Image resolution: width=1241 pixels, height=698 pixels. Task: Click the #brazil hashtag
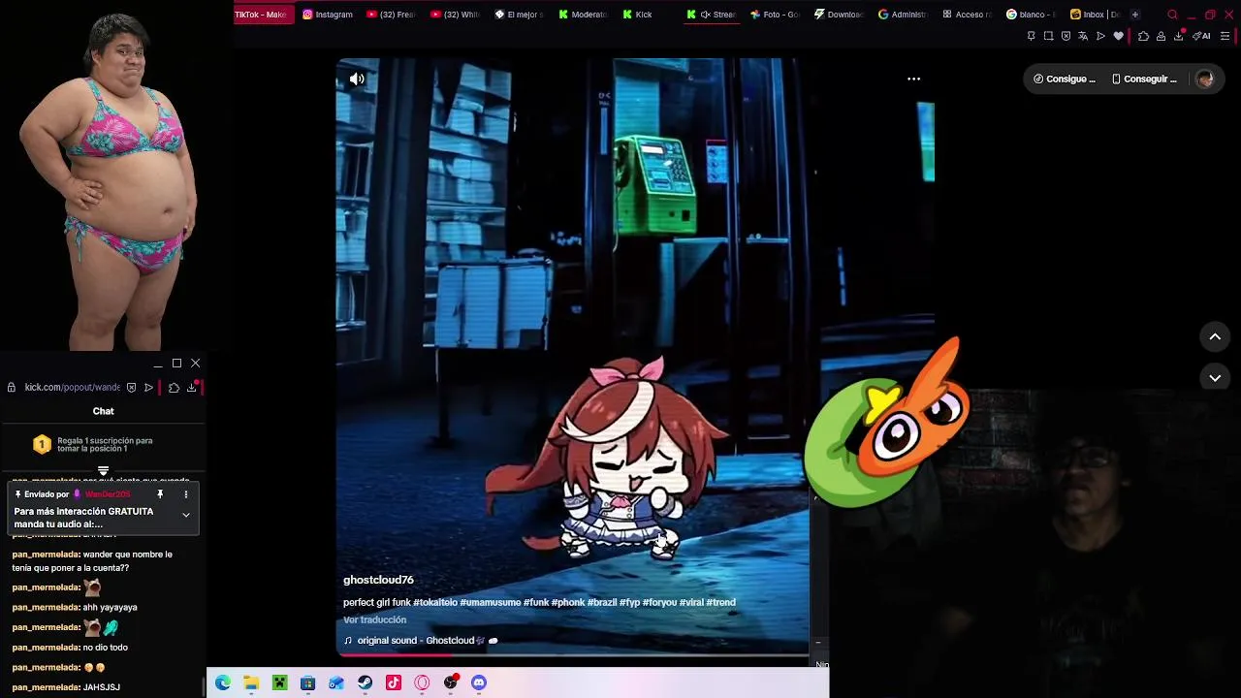pos(602,602)
